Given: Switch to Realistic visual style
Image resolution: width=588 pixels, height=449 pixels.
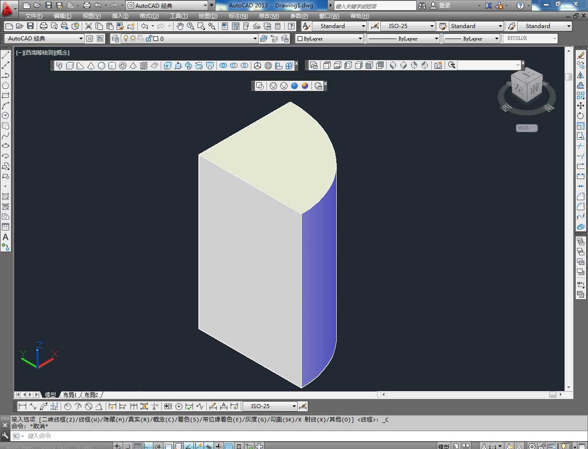Looking at the screenshot, I should 294,86.
